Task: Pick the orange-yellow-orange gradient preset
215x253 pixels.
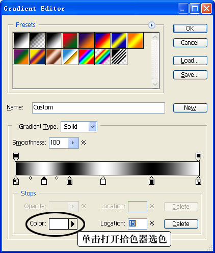Action: pyautogui.click(x=135, y=40)
